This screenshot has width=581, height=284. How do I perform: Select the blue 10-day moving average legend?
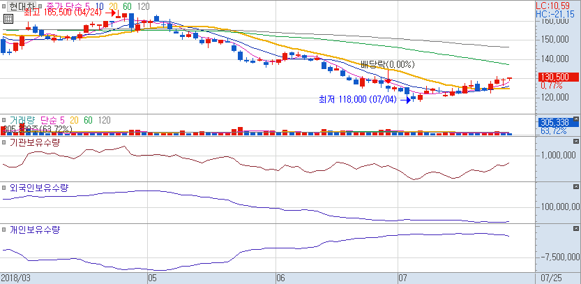(99, 6)
